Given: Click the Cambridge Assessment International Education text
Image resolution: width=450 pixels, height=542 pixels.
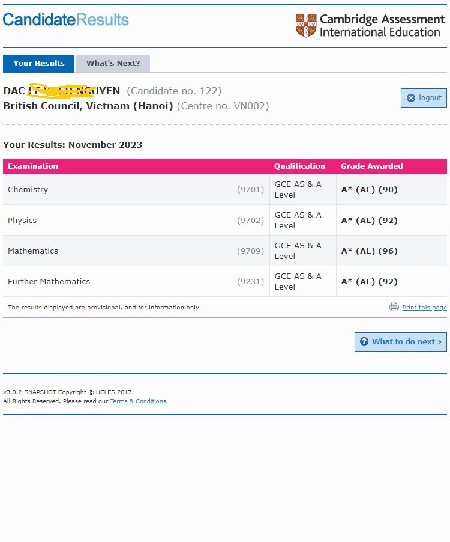Looking at the screenshot, I should tap(382, 25).
